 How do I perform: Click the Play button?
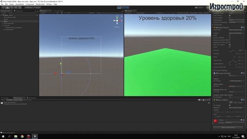pyautogui.click(x=119, y=8)
